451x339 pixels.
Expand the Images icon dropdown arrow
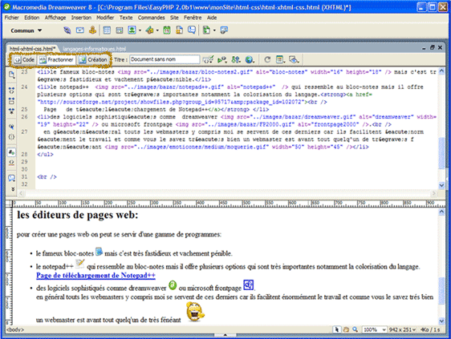pyautogui.click(x=140, y=30)
